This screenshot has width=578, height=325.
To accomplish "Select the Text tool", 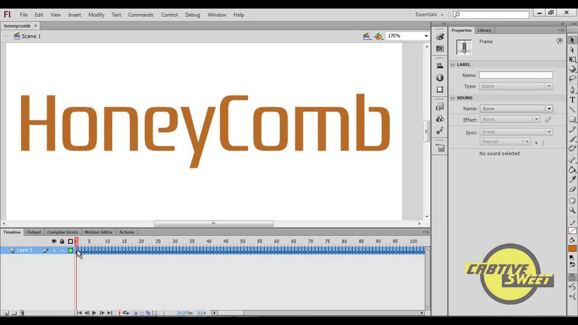I will [x=572, y=100].
